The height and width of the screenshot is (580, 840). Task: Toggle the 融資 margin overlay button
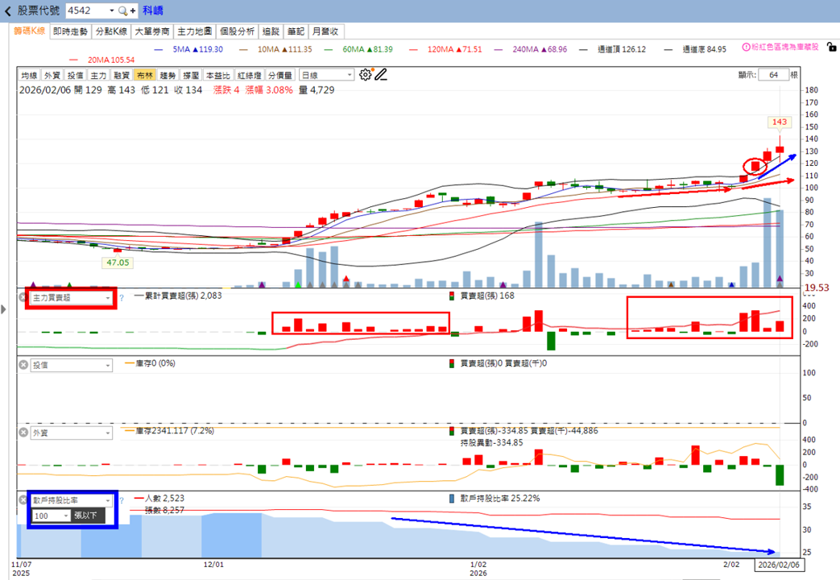click(x=122, y=76)
